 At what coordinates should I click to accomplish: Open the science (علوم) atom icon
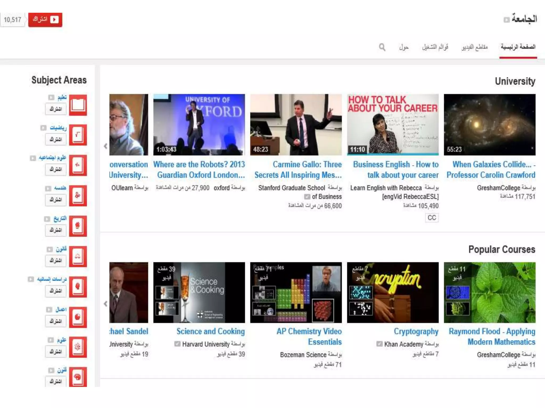point(78,347)
